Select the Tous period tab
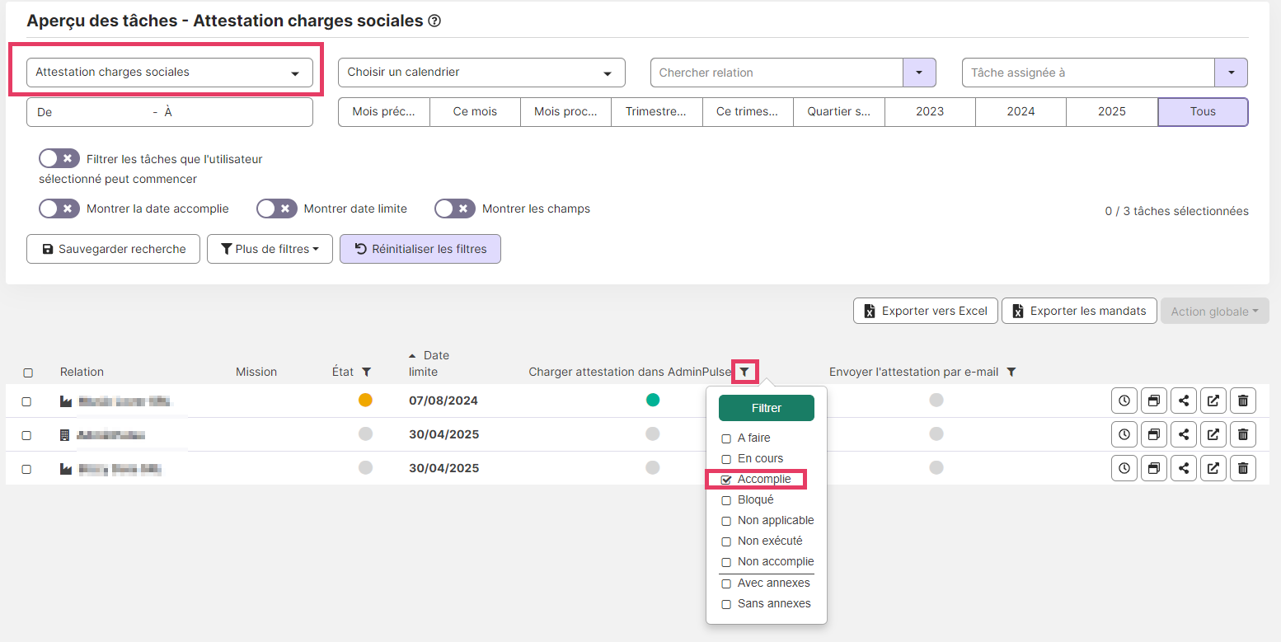 (1204, 111)
